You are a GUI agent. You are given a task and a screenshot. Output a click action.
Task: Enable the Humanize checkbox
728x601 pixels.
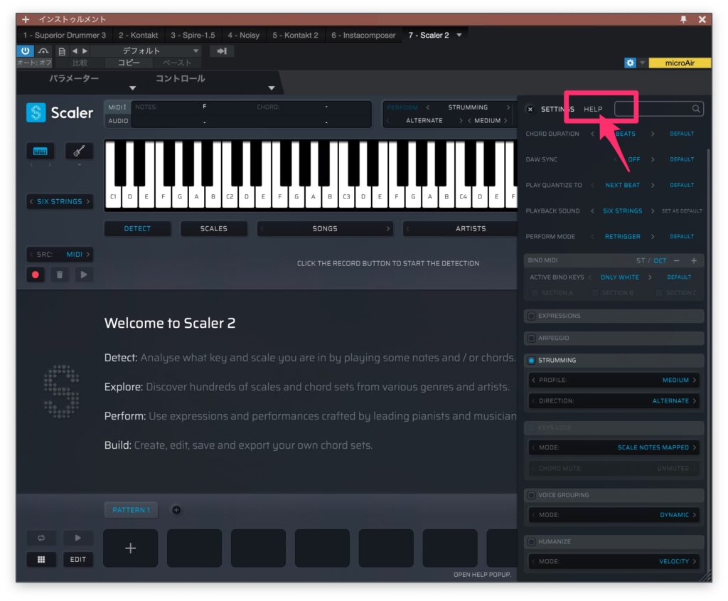pos(531,542)
